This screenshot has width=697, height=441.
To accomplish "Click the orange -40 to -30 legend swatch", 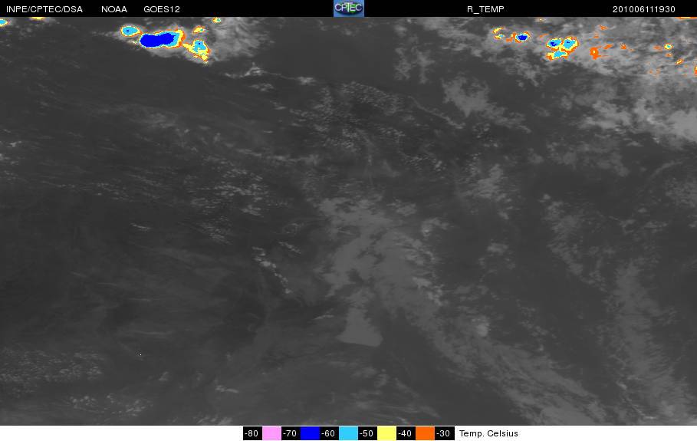I will pyautogui.click(x=425, y=433).
